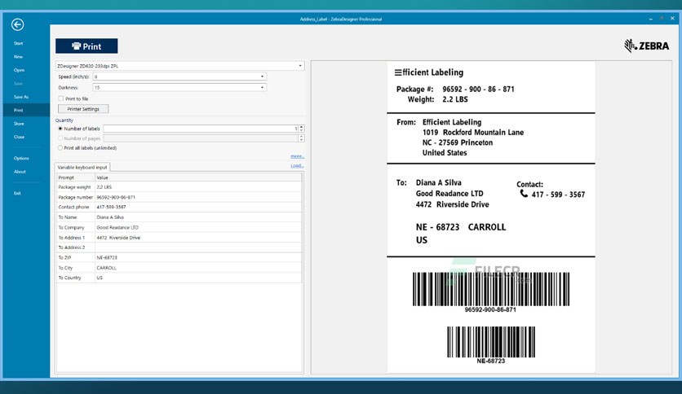Click the Prompt column header

point(76,177)
